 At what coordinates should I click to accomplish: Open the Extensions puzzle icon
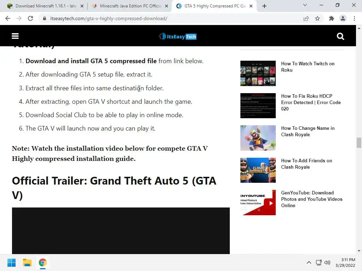click(332, 18)
